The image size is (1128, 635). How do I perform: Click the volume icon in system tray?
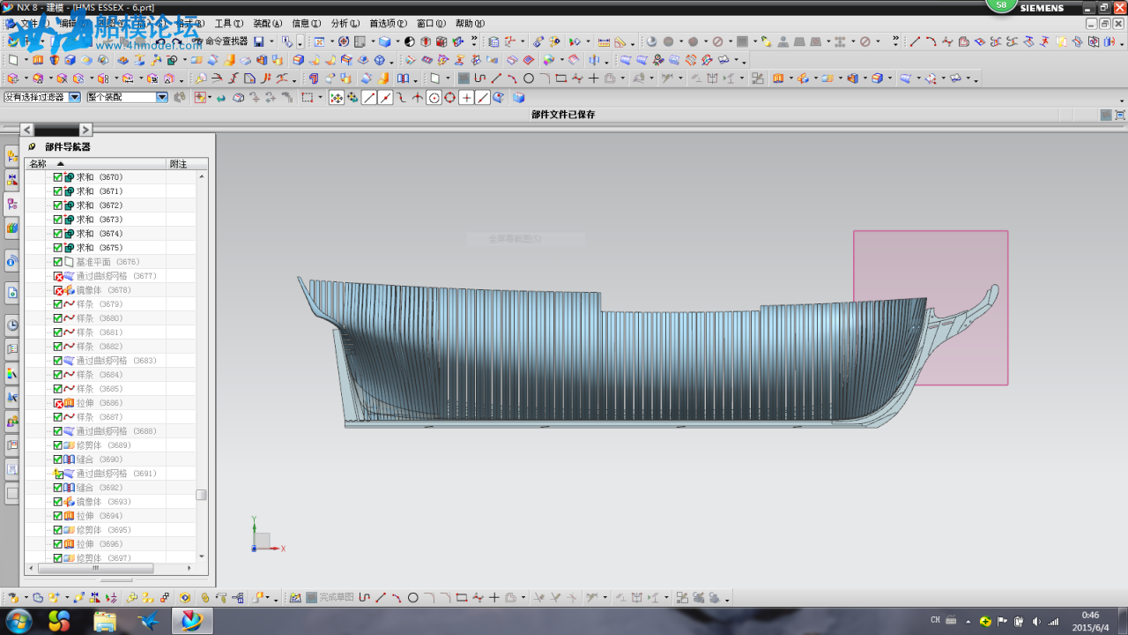pos(1035,621)
